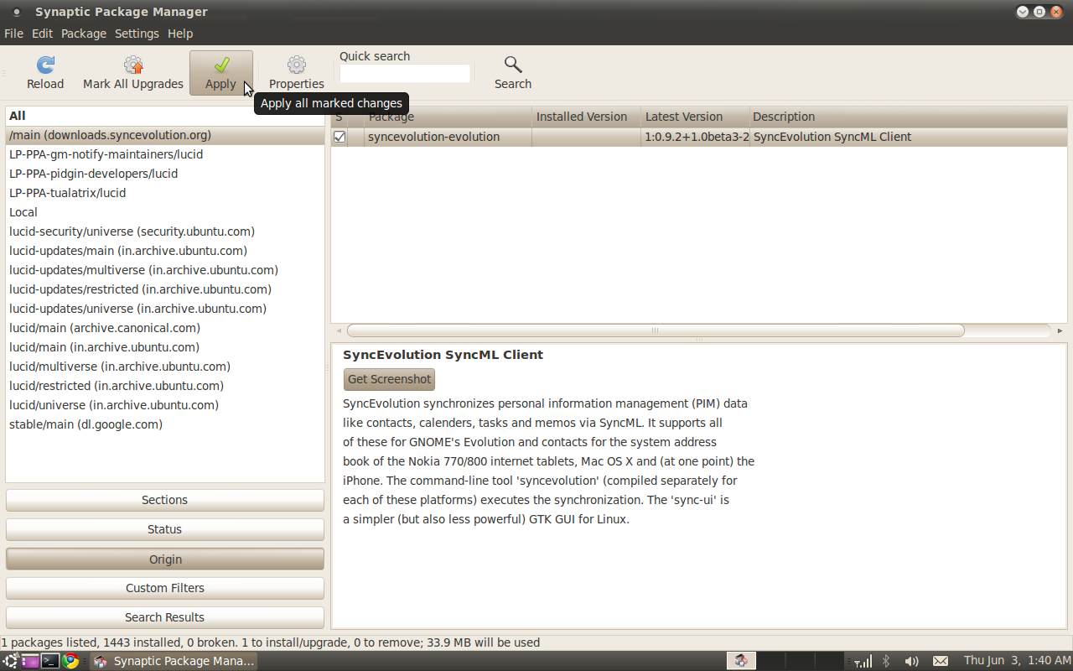Click the window menu icon in title bar
This screenshot has height=671, width=1073.
coord(16,12)
